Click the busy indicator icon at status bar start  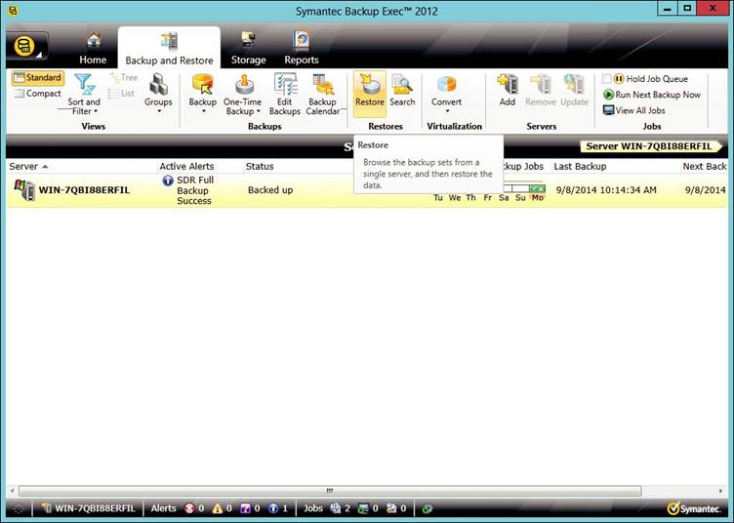tap(19, 508)
